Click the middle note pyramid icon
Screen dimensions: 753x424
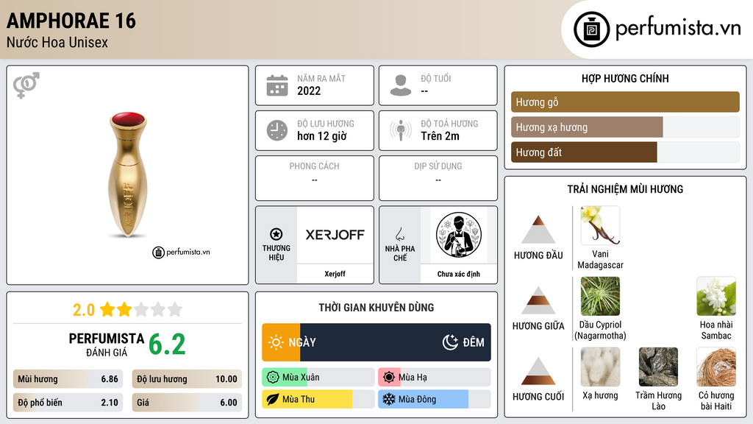coord(538,300)
